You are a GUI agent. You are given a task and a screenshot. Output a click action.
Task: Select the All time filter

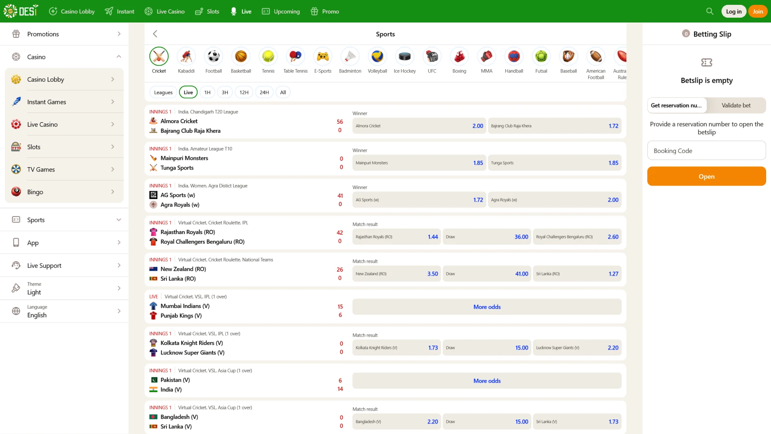click(283, 92)
